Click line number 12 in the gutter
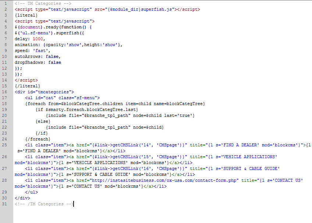This screenshot has height=223, width=312. click(x=4, y=68)
